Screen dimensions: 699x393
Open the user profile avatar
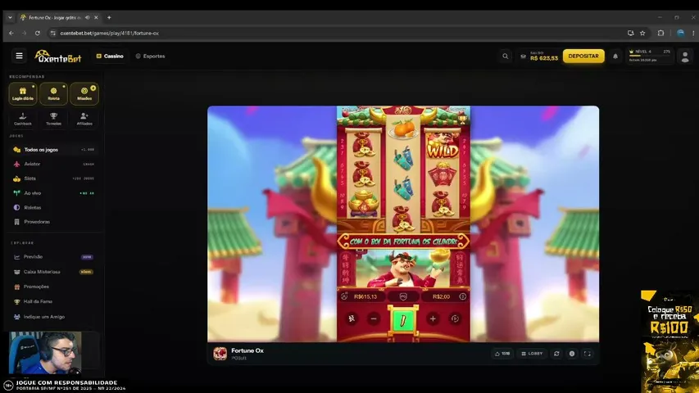click(685, 56)
